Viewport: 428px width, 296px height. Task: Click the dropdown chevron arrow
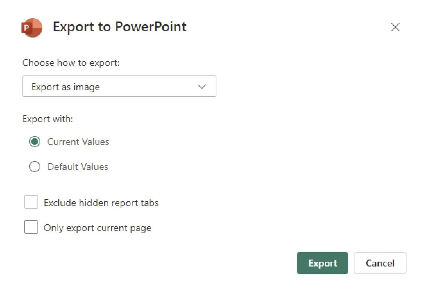[x=202, y=86]
